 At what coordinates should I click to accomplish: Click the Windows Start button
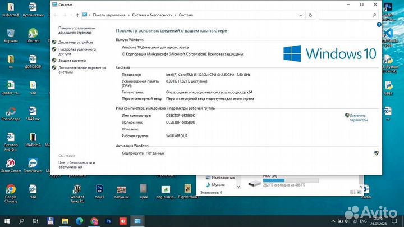7,221
